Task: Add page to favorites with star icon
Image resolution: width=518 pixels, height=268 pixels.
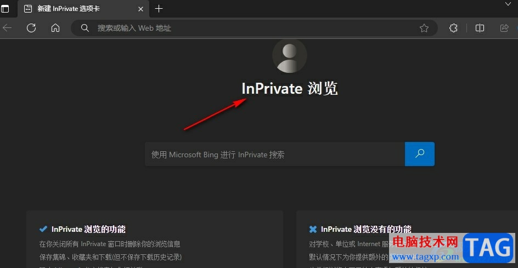Action: tap(424, 28)
